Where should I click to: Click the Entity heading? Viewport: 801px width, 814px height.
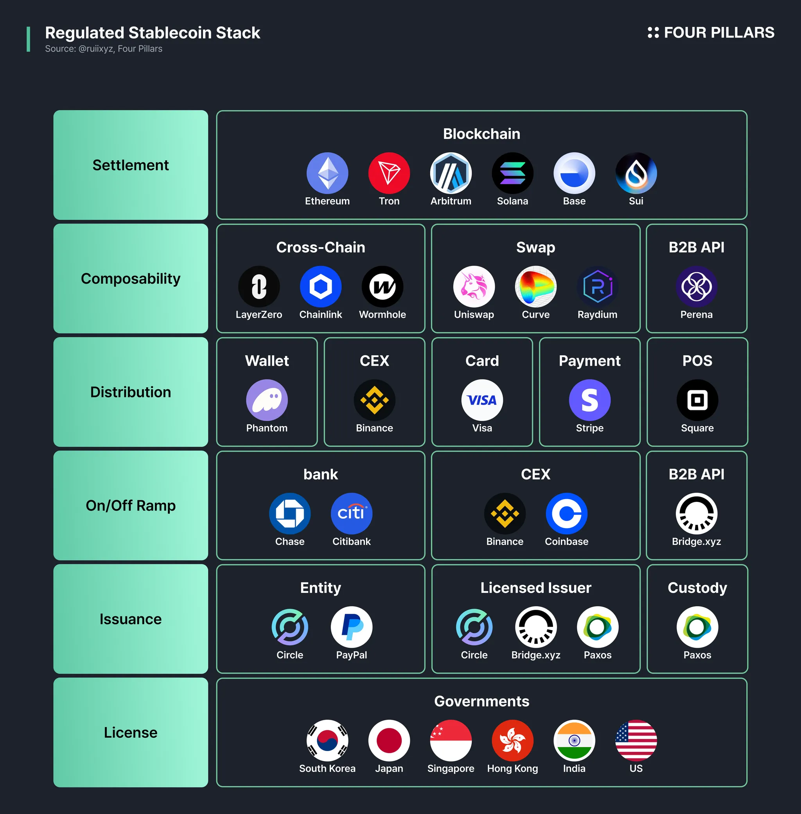[x=321, y=588]
